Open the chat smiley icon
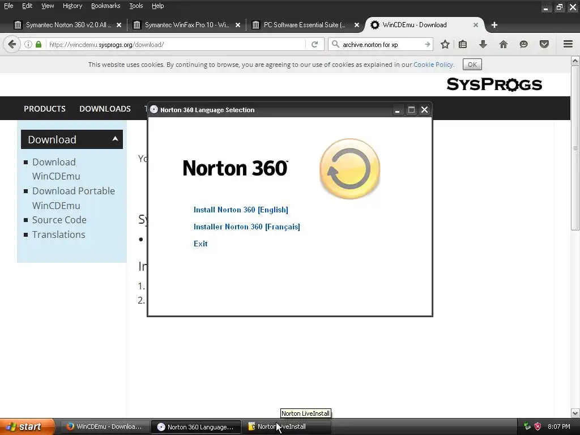 523,44
